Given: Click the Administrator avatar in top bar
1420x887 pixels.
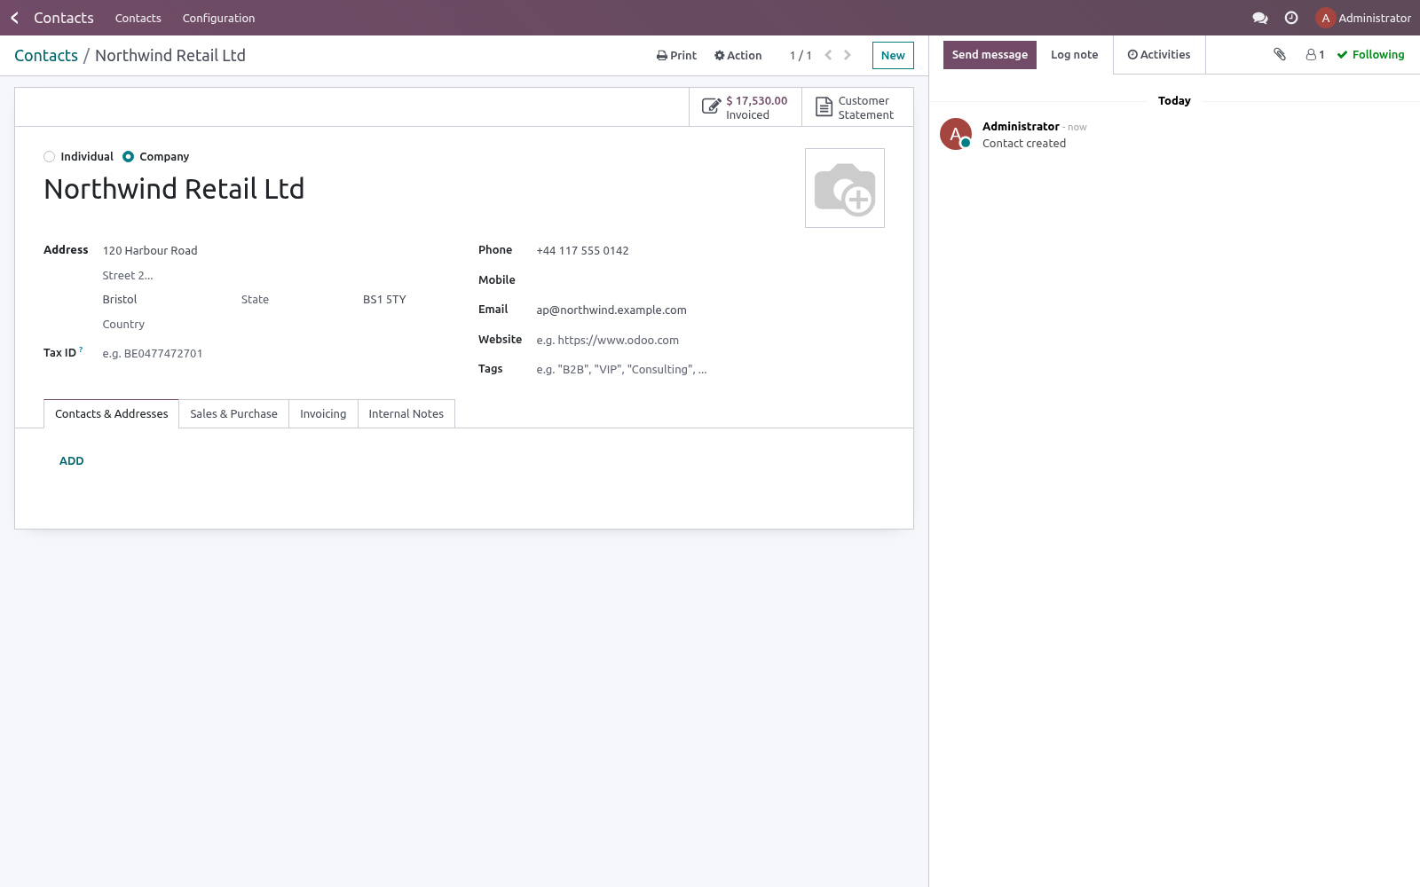Looking at the screenshot, I should click(x=1325, y=18).
